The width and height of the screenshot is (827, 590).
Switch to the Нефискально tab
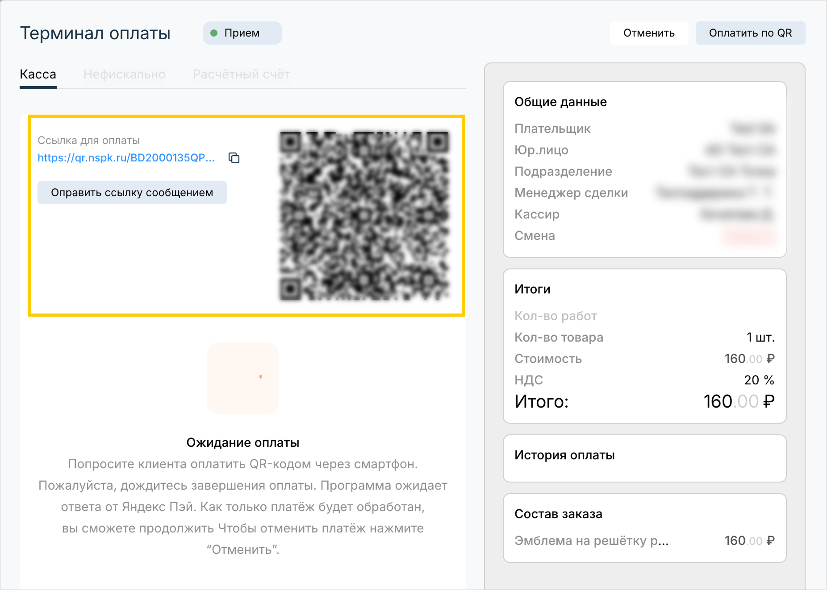pos(125,74)
